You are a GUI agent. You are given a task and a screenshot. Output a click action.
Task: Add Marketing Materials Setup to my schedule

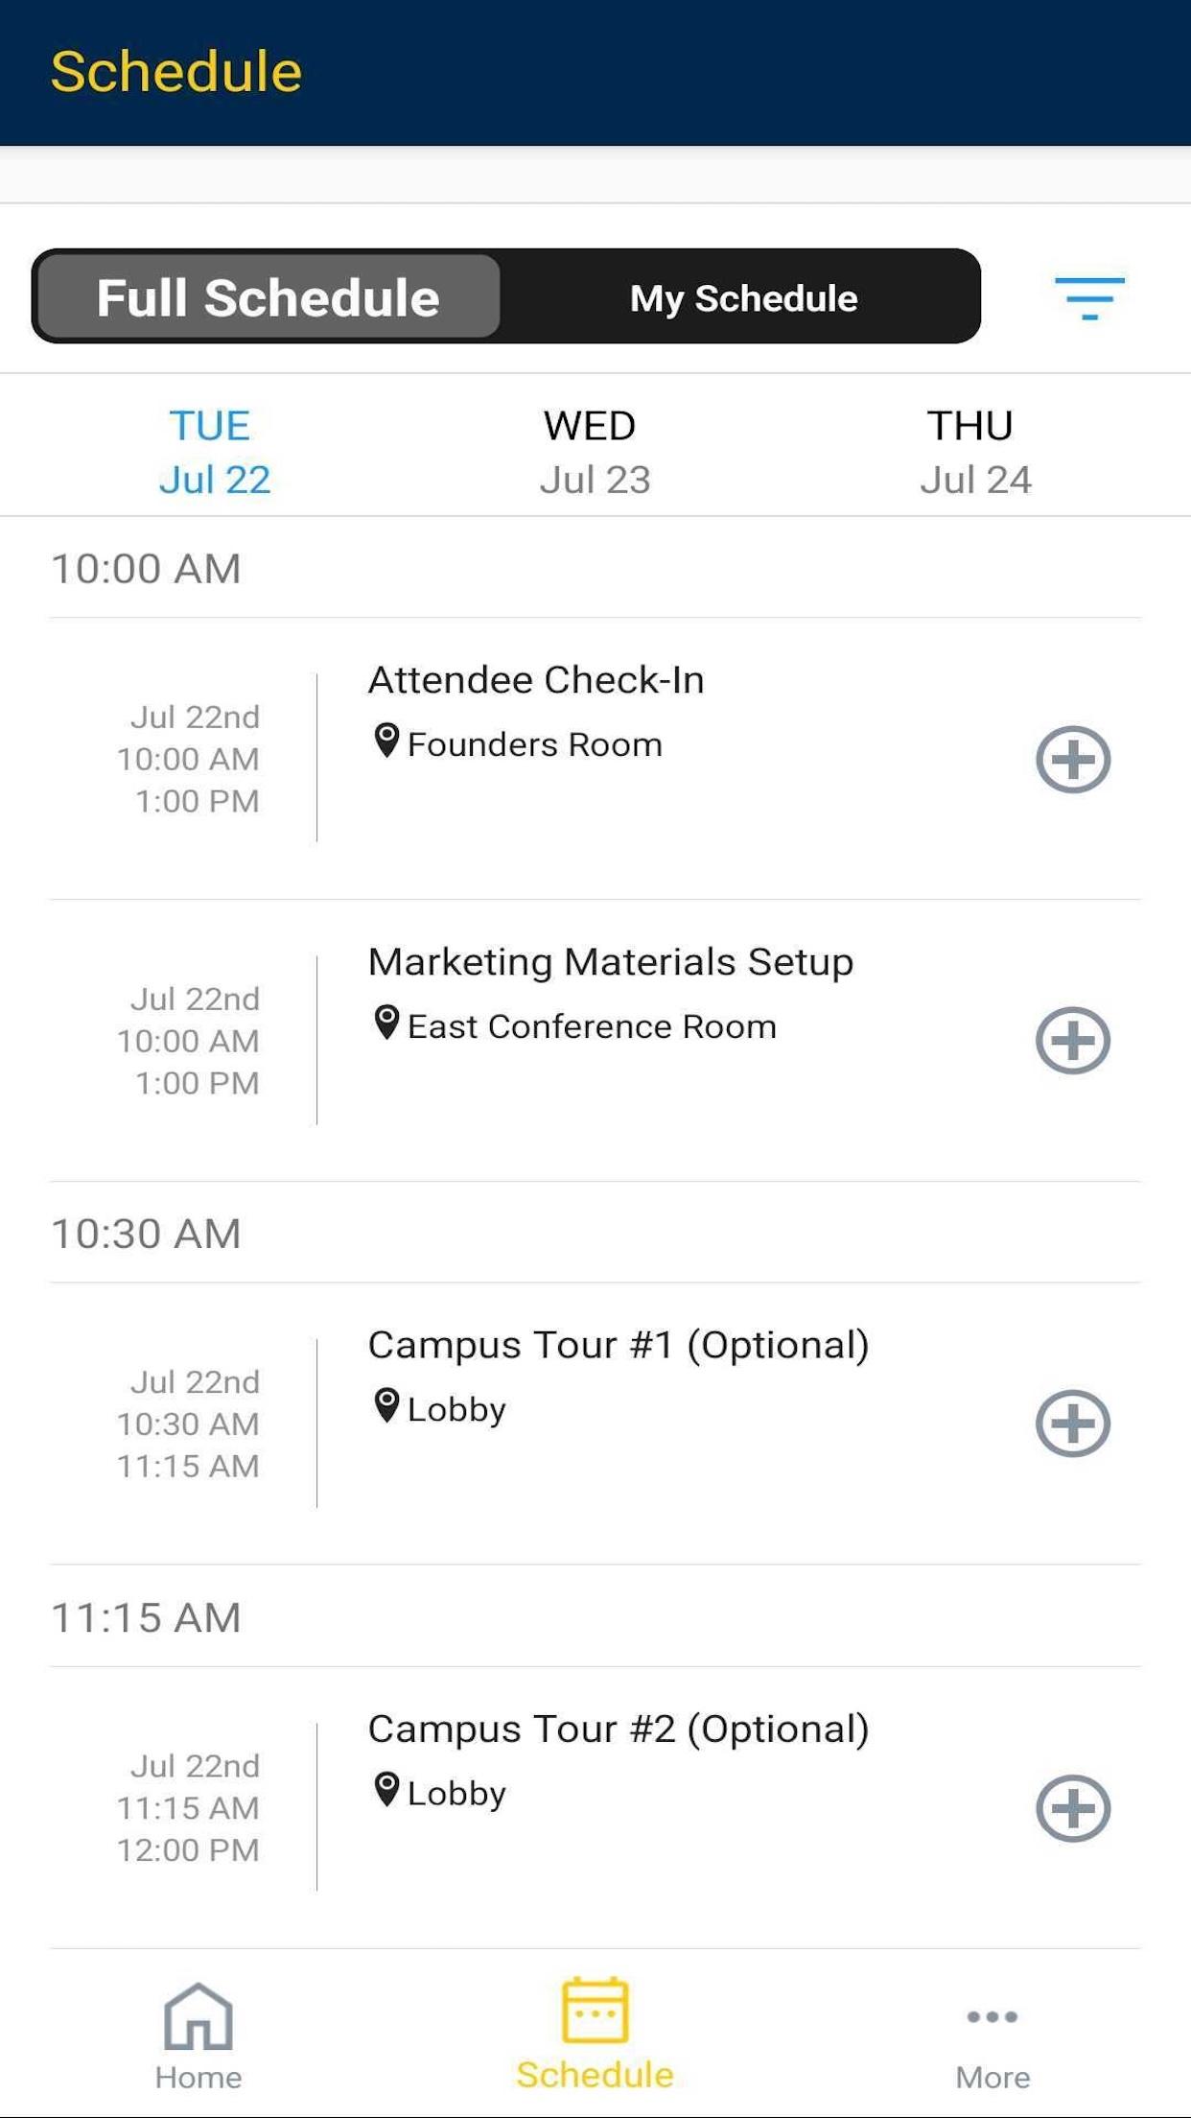(1072, 1041)
